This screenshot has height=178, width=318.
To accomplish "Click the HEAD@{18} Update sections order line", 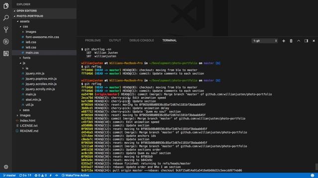I will [x=121, y=149].
